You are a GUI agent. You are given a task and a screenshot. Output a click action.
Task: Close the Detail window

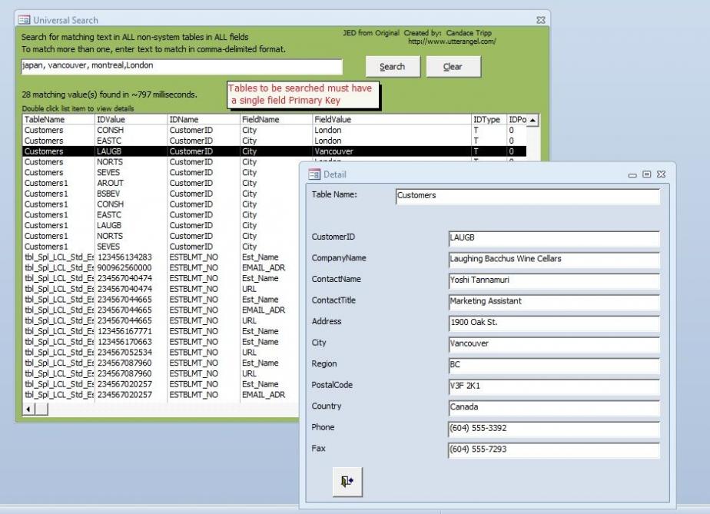pyautogui.click(x=661, y=175)
